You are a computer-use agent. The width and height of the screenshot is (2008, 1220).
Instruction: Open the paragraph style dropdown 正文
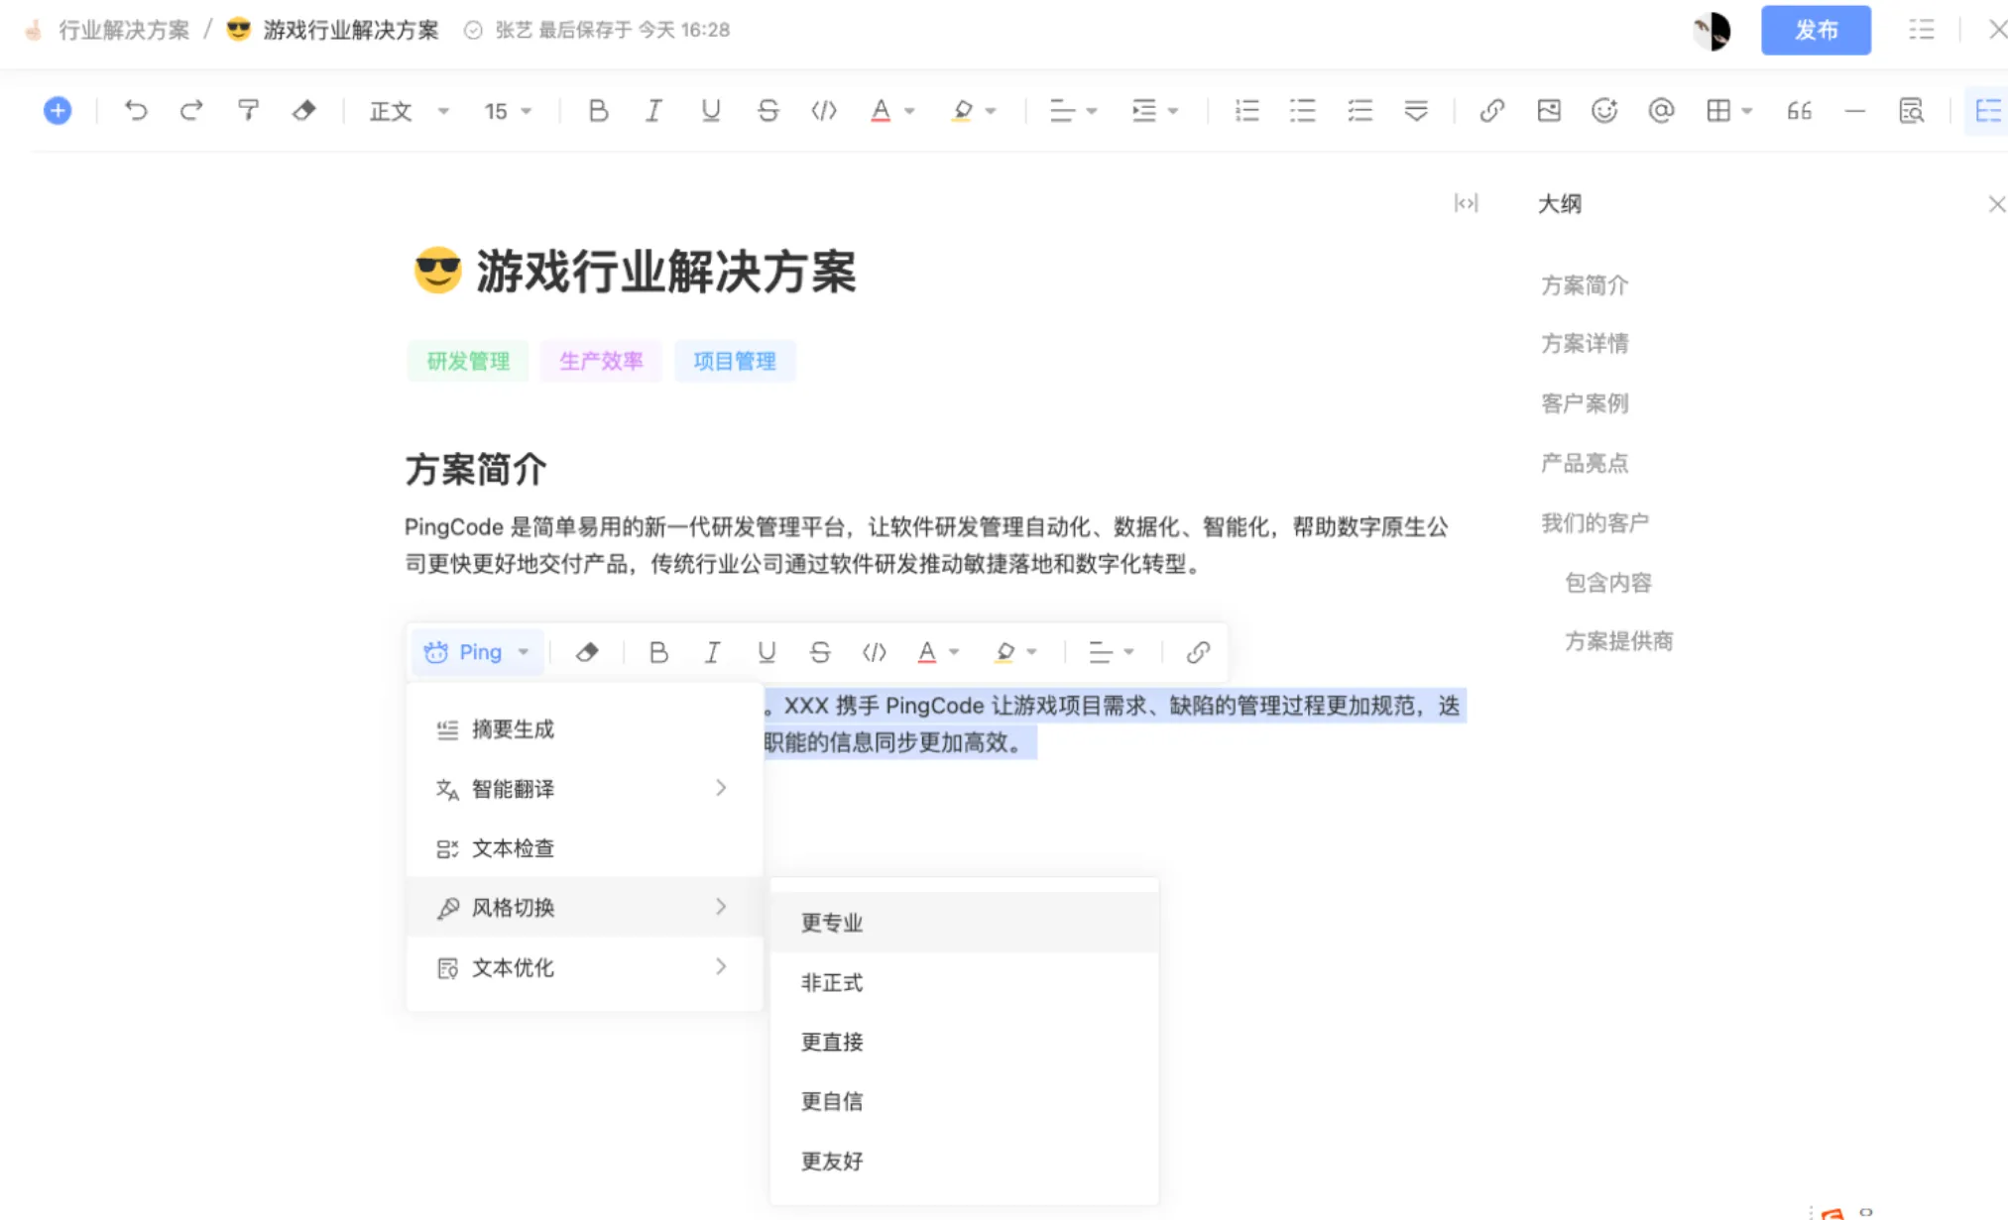coord(409,111)
